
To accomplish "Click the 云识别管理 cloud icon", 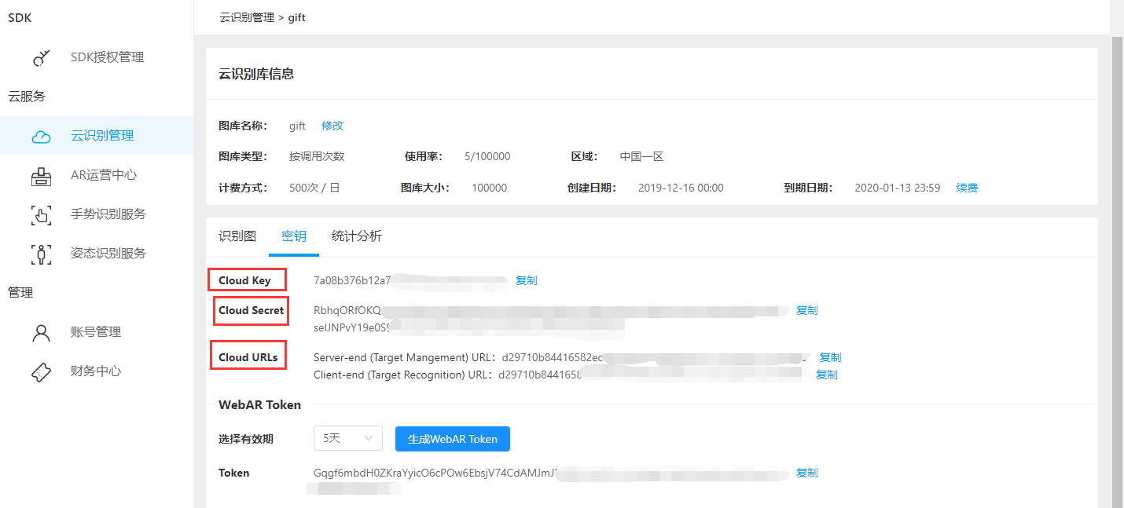I will click(42, 137).
